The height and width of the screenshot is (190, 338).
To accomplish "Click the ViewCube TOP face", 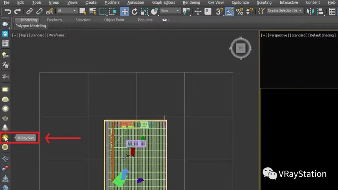I will pos(241,48).
